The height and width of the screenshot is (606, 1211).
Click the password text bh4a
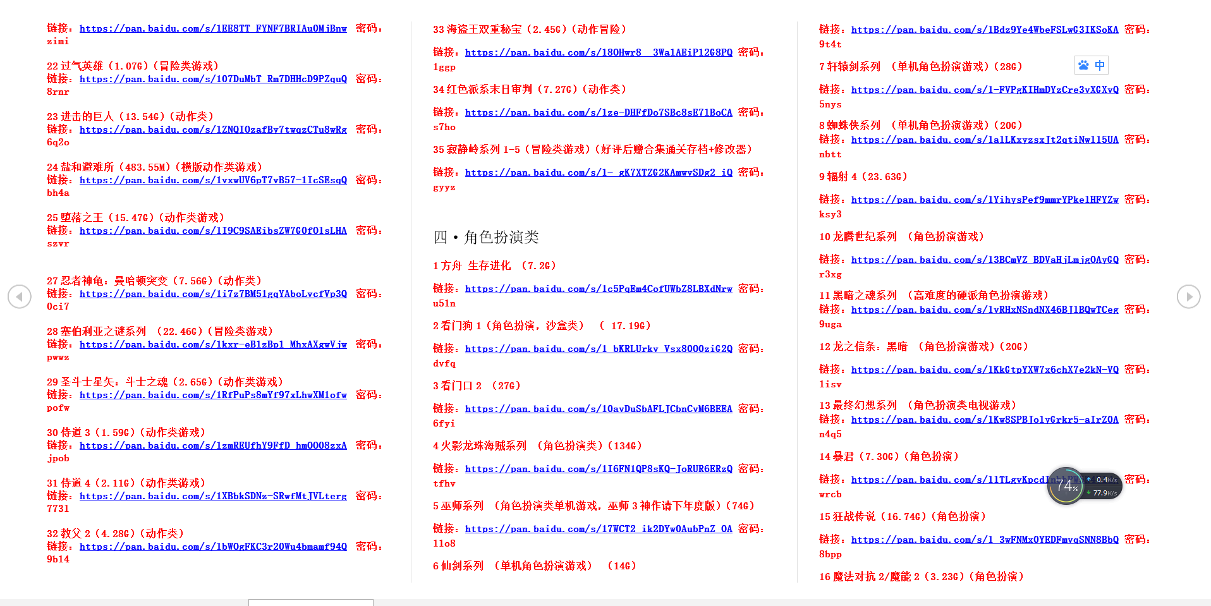(58, 193)
